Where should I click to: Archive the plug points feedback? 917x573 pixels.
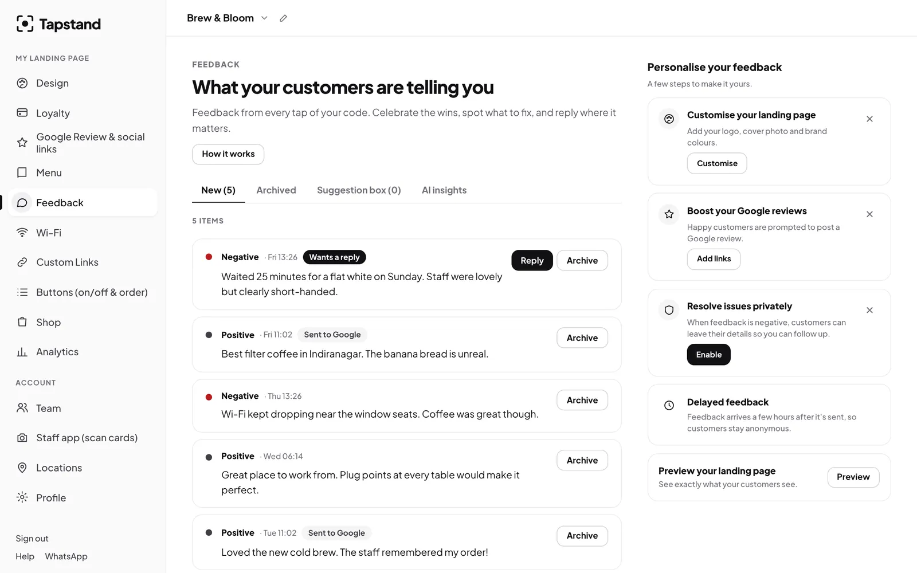(582, 461)
